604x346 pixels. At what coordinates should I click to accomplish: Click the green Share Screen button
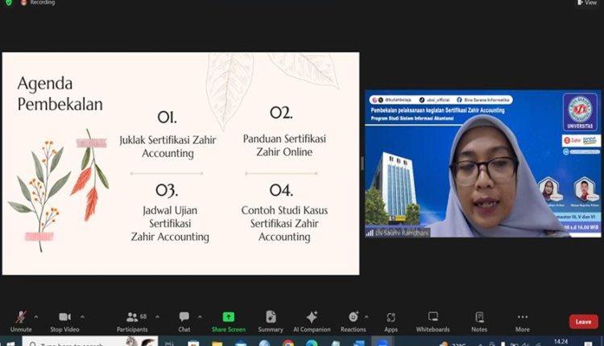click(x=229, y=321)
